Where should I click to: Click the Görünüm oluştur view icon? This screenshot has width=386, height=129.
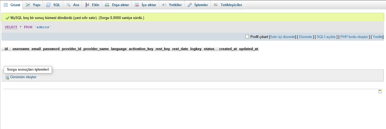pos(7,77)
